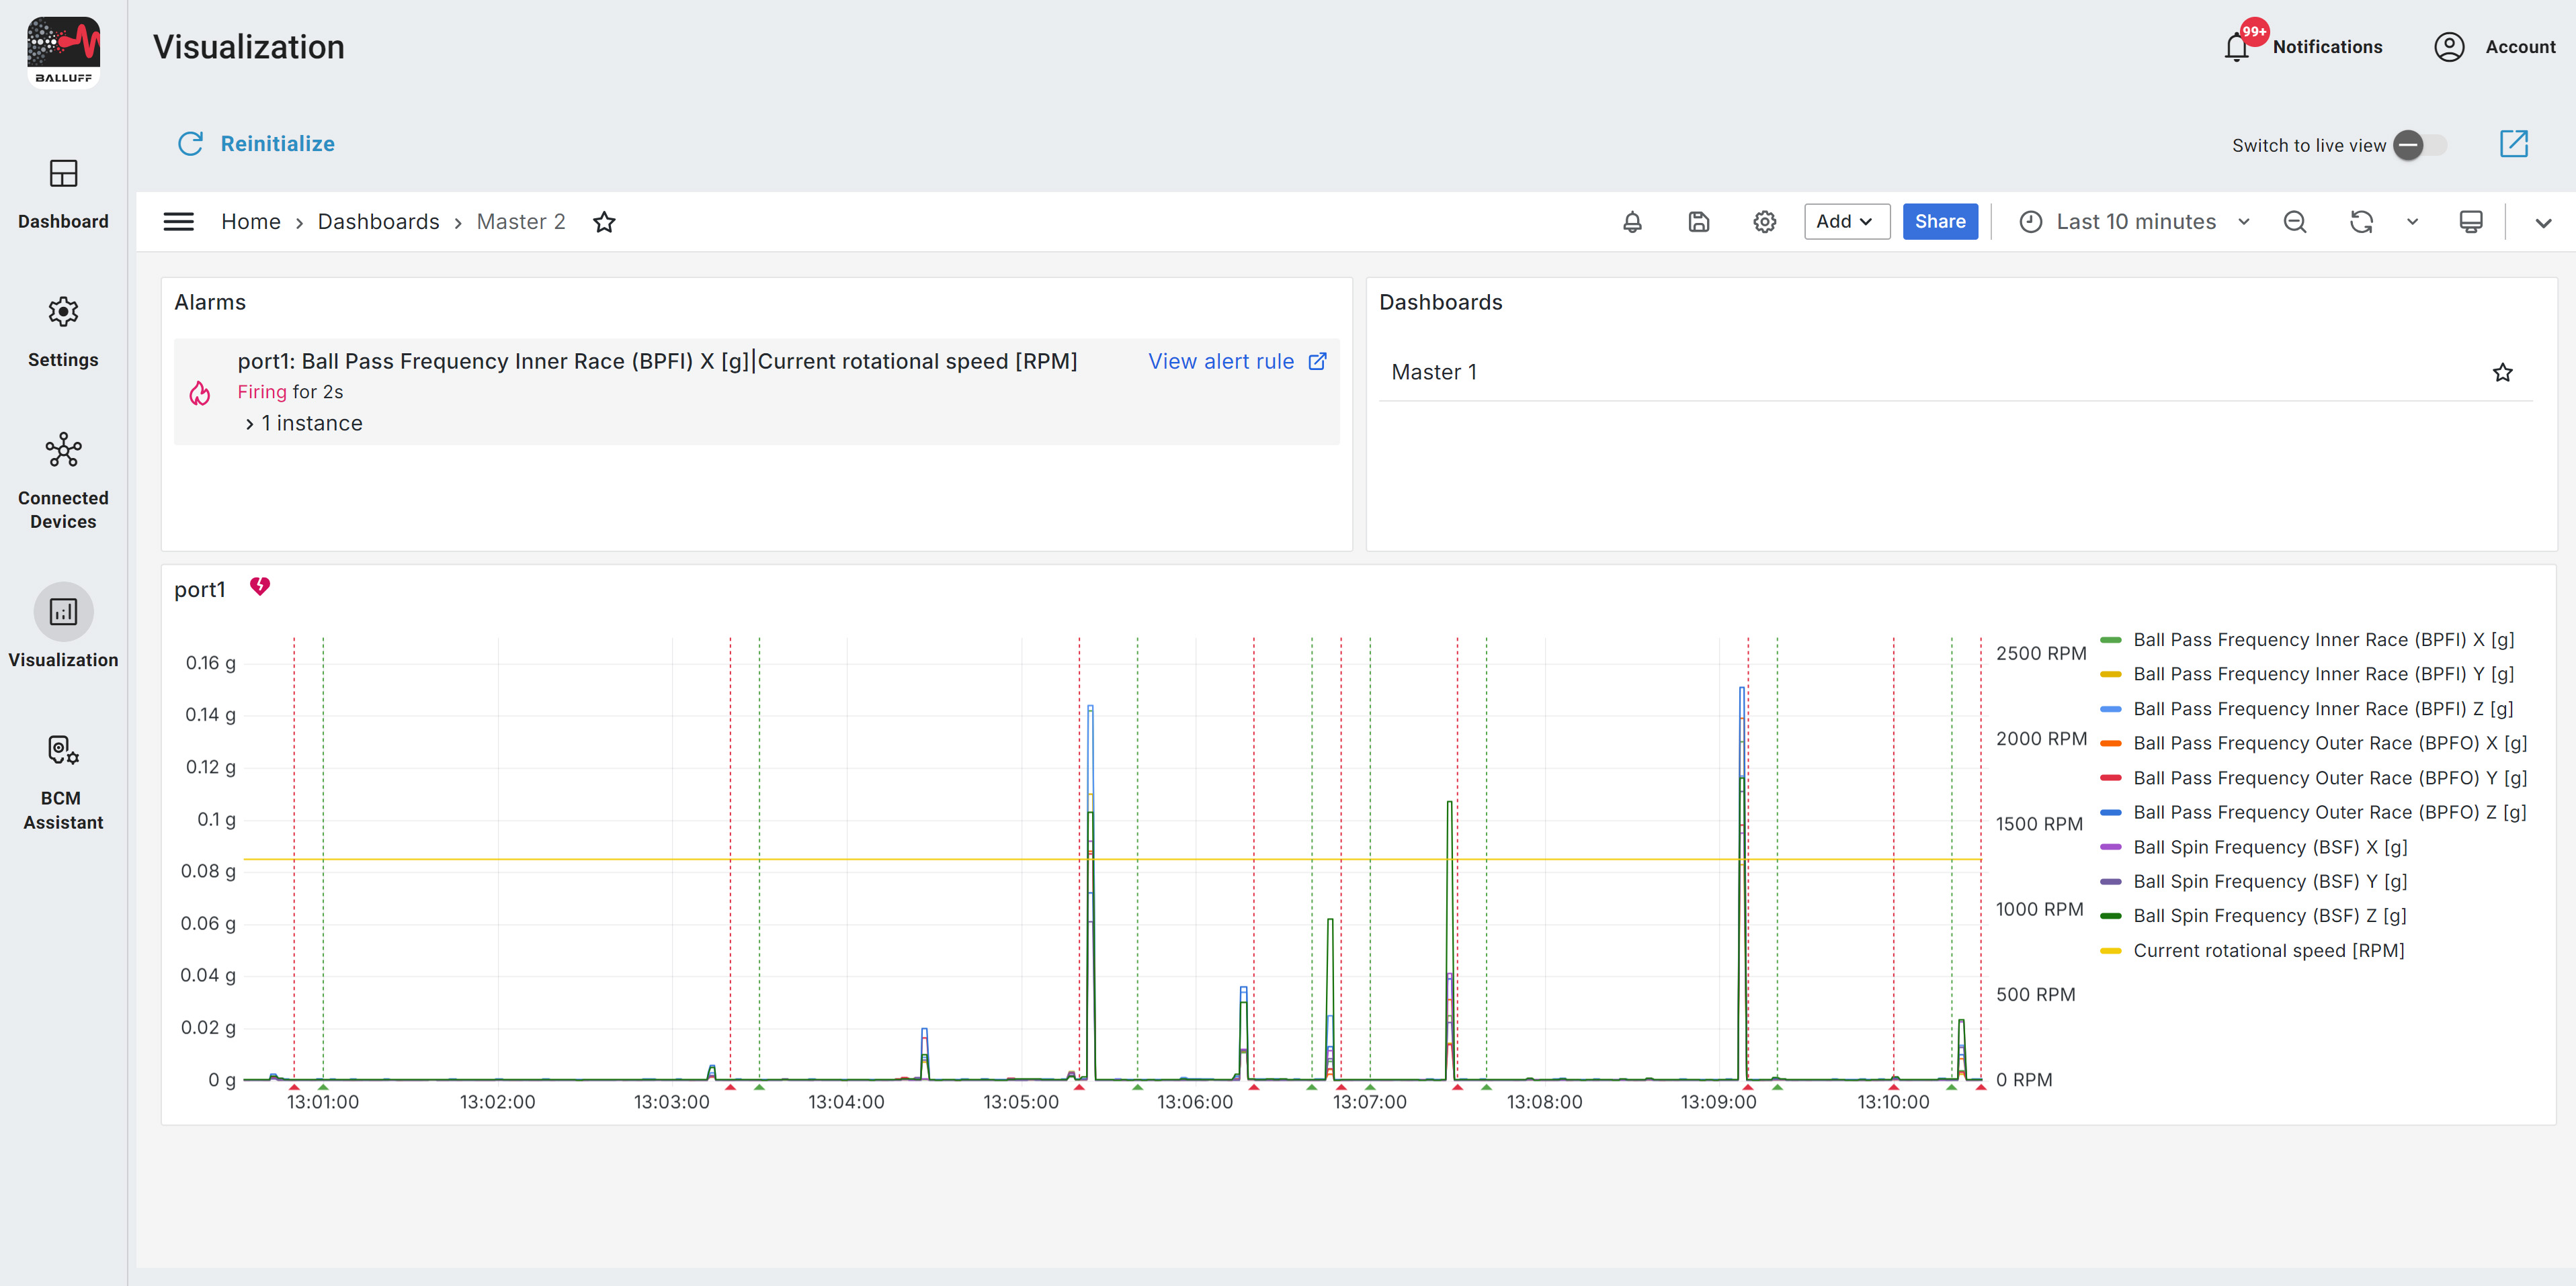Expand the Add dropdown menu
Screen dimensions: 2576x1286
tap(1845, 222)
